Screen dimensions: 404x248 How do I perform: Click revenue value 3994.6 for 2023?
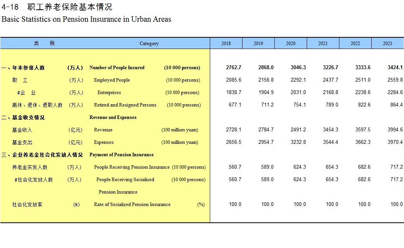tap(395, 130)
